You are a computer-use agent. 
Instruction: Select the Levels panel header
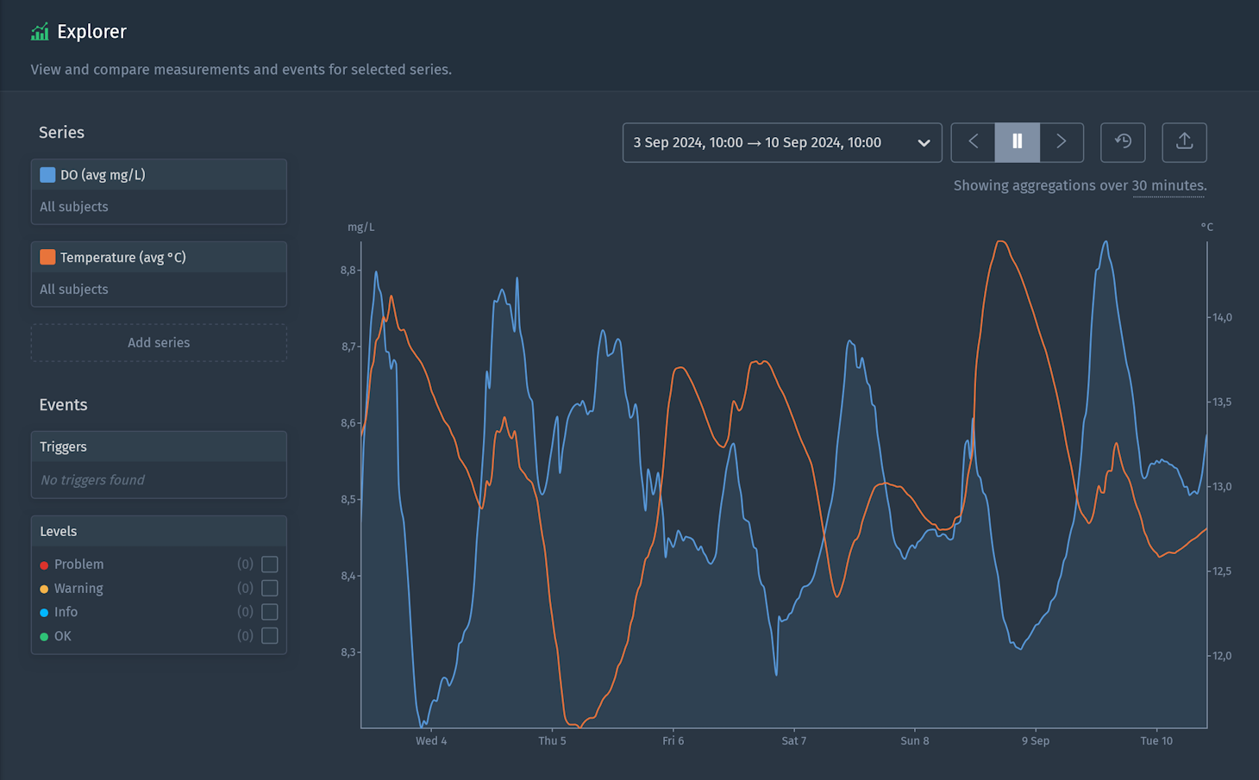159,531
